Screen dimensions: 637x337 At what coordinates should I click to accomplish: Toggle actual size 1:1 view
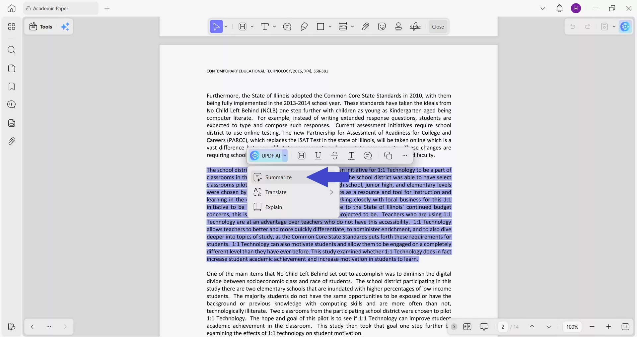[x=625, y=327]
